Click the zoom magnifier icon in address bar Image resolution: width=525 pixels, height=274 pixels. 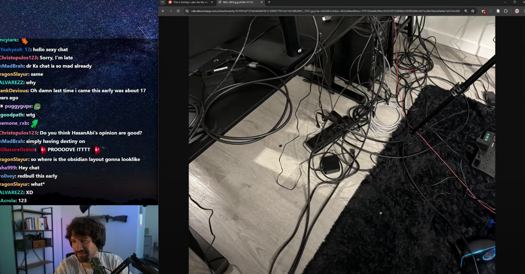pyautogui.click(x=466, y=11)
